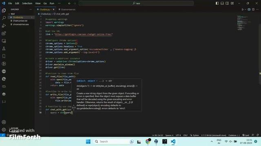
Task: Open the Accounts menu icon
Action: [x=4, y=122]
